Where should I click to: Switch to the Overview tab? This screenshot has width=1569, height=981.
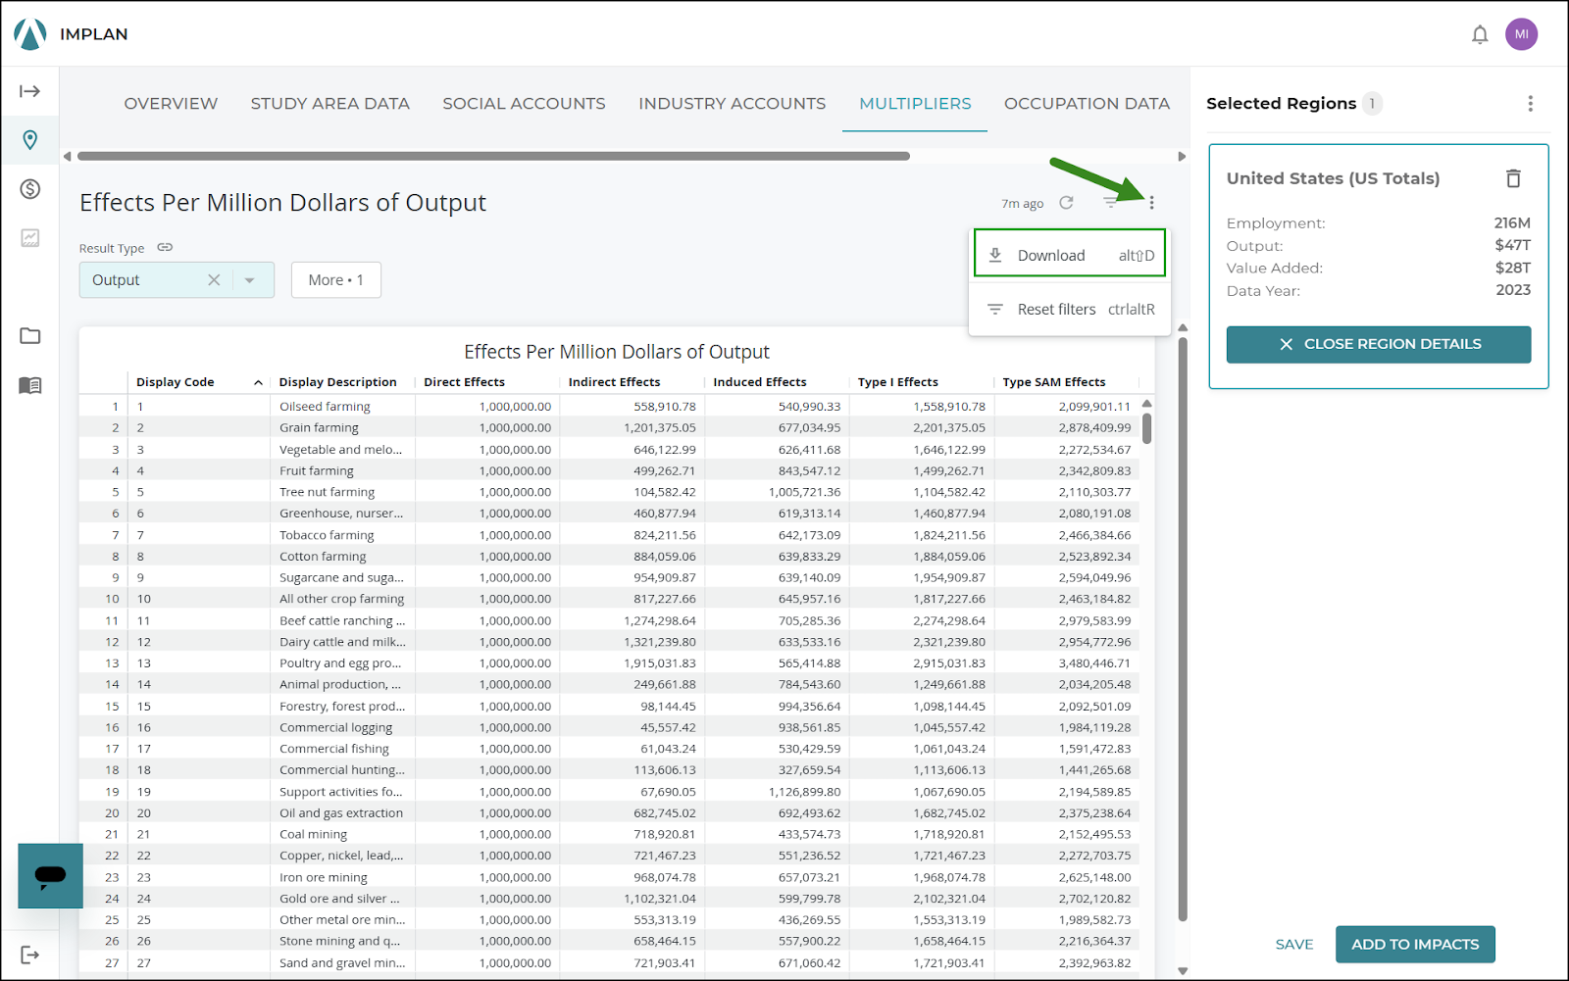pos(171,103)
